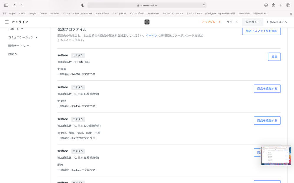
Task: Open the screenshot preview thumbnail
Action: 276,156
